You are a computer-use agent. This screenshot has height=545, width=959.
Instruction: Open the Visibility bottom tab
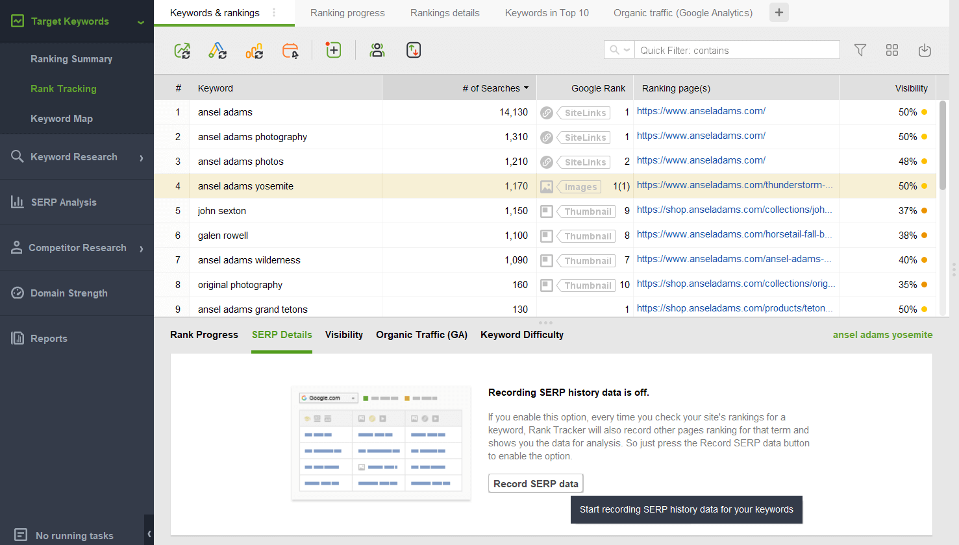pos(344,335)
